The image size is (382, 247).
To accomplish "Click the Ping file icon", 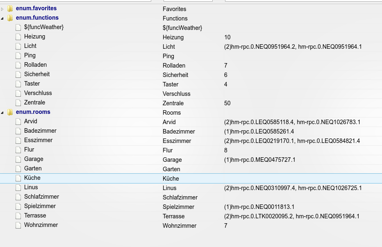I will [18, 56].
